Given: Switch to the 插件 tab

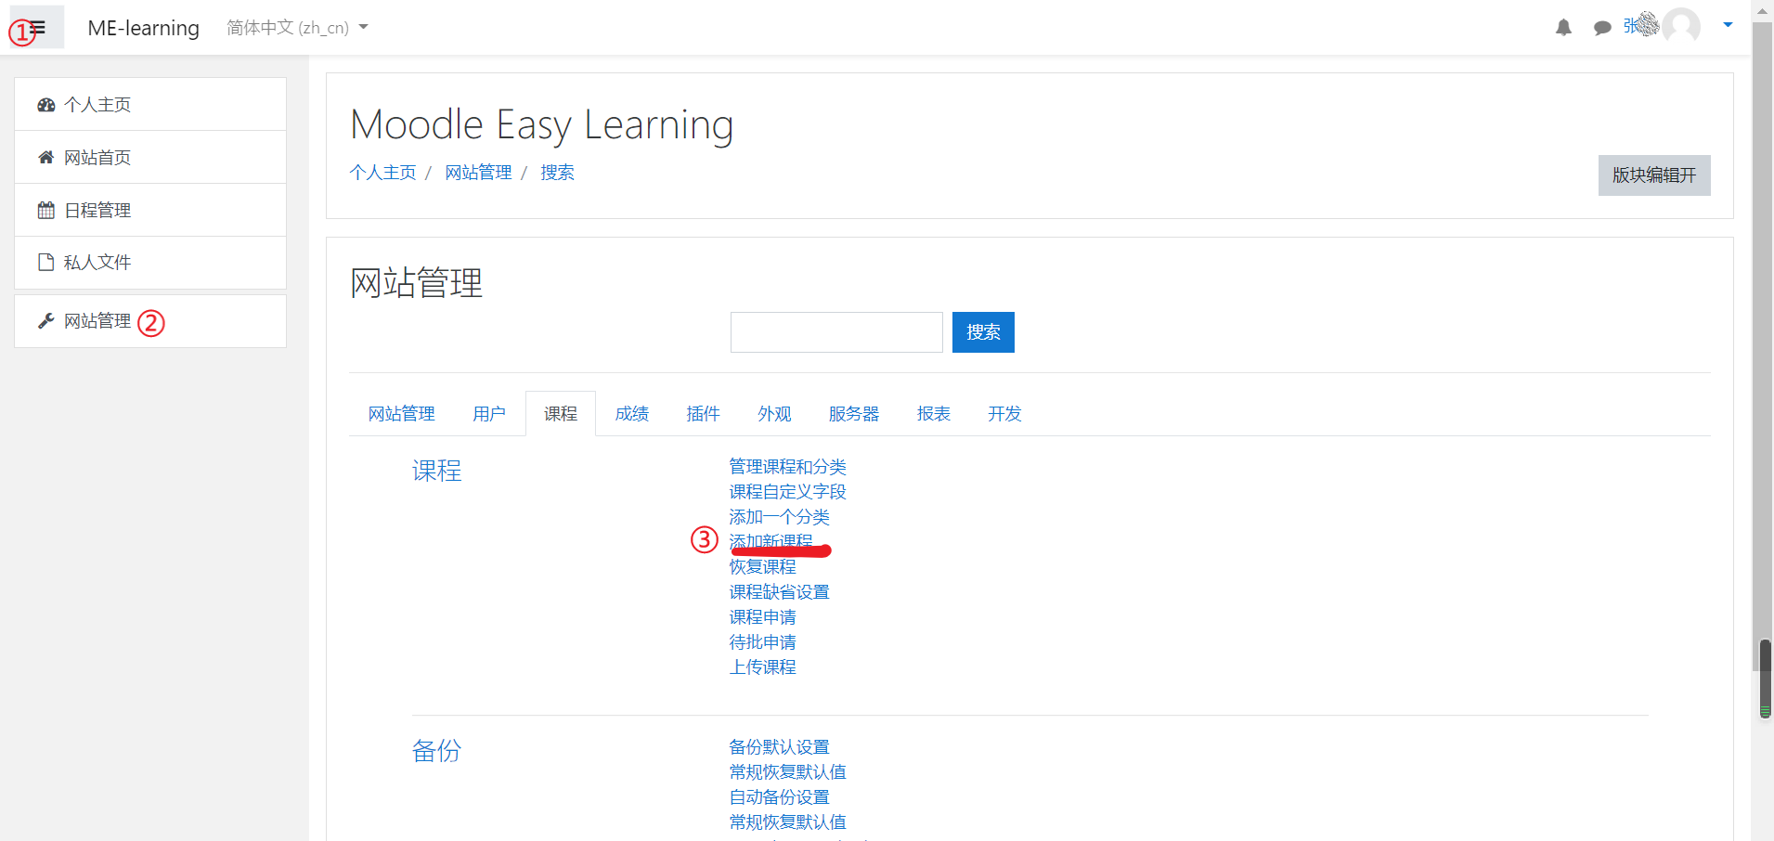Looking at the screenshot, I should [x=703, y=413].
